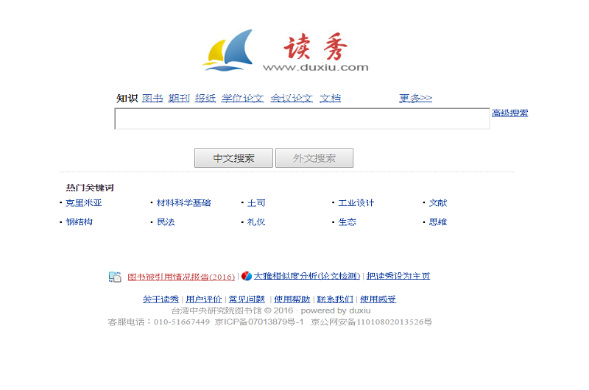Open hot keyword 土司
Screen dimensions: 589x390
(x=256, y=203)
